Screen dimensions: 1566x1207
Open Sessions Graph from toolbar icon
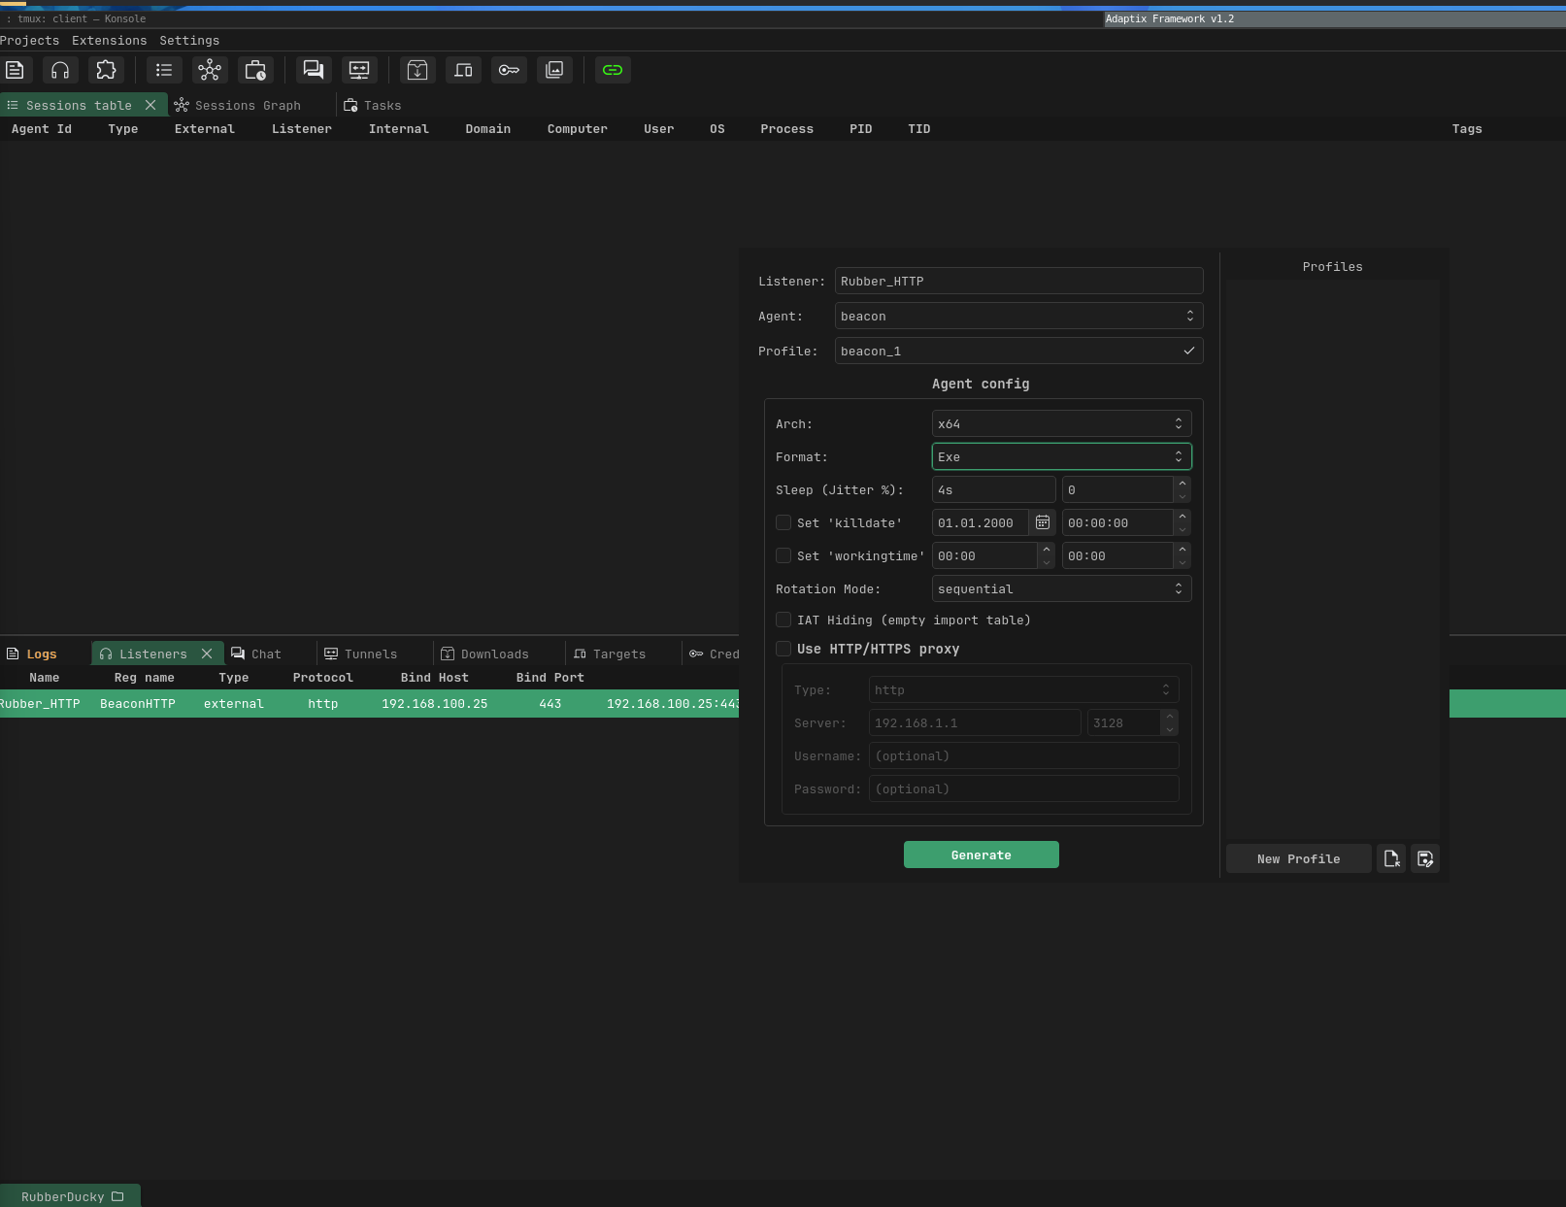(210, 70)
